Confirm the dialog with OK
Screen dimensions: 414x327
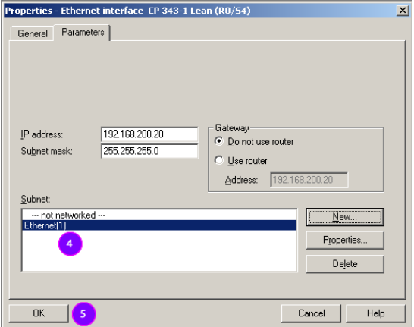click(39, 313)
